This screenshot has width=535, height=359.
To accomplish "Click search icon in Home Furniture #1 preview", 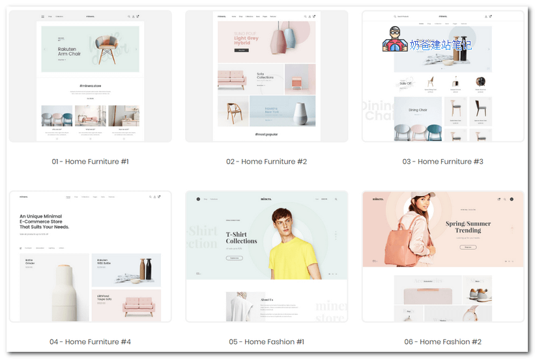I will pos(129,16).
